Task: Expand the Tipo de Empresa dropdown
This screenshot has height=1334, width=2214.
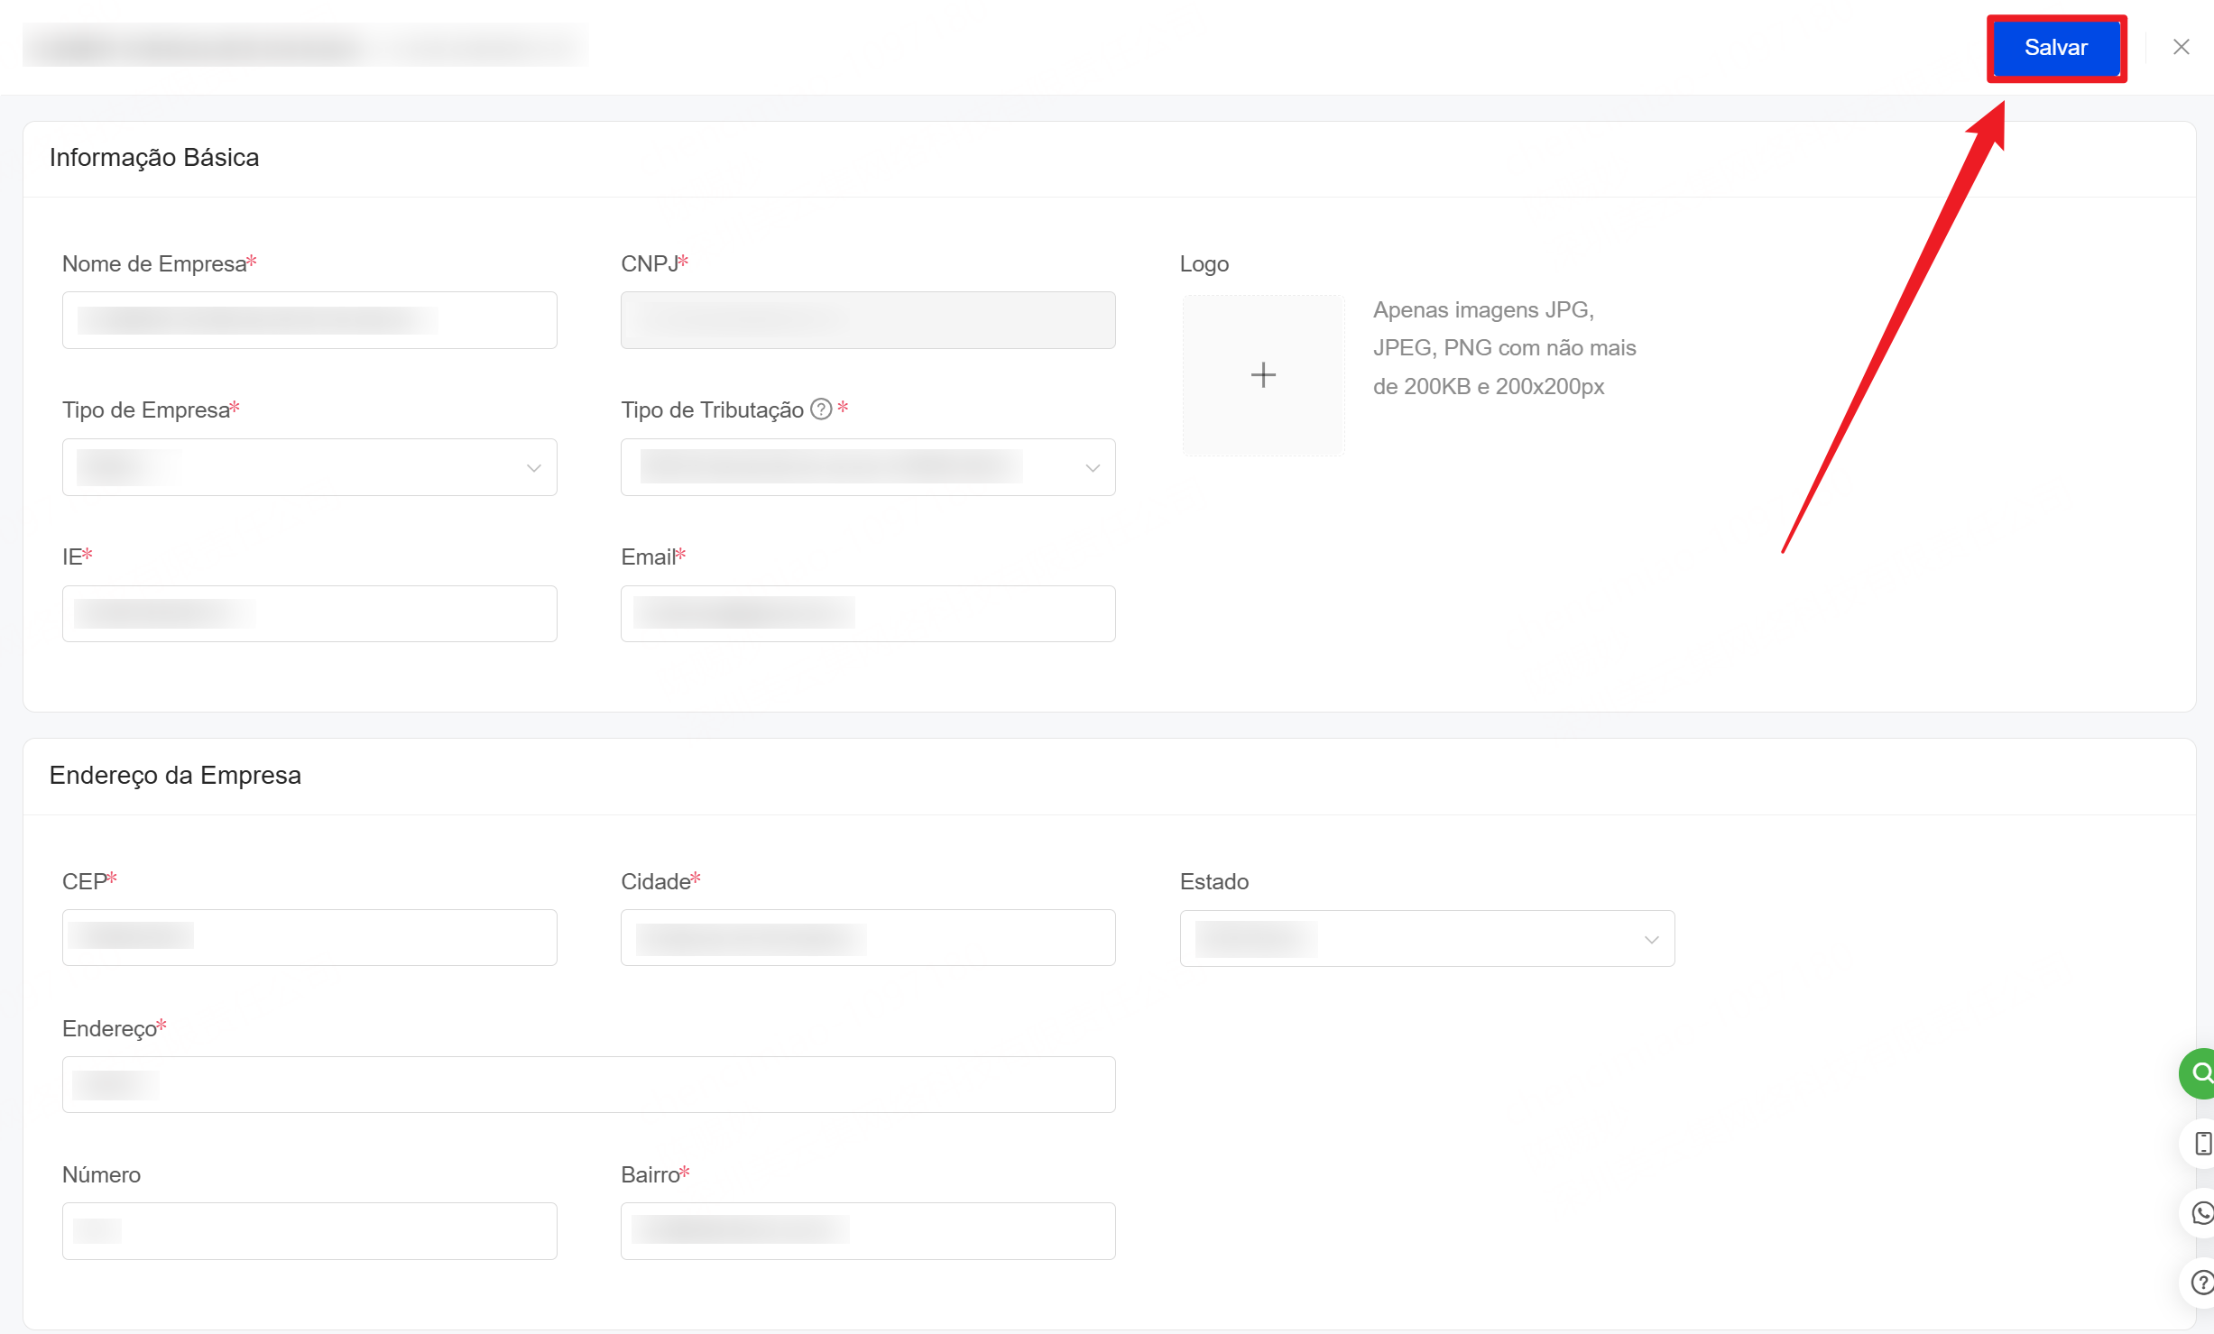Action: tap(309, 467)
